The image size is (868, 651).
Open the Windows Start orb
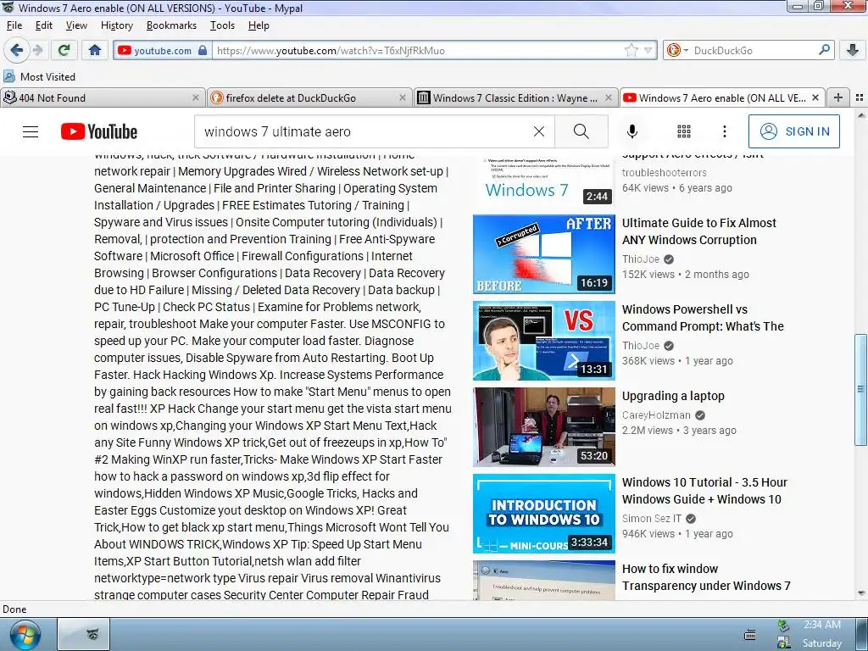pos(25,635)
